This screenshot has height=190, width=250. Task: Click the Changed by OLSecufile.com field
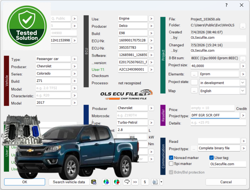pos(218,51)
